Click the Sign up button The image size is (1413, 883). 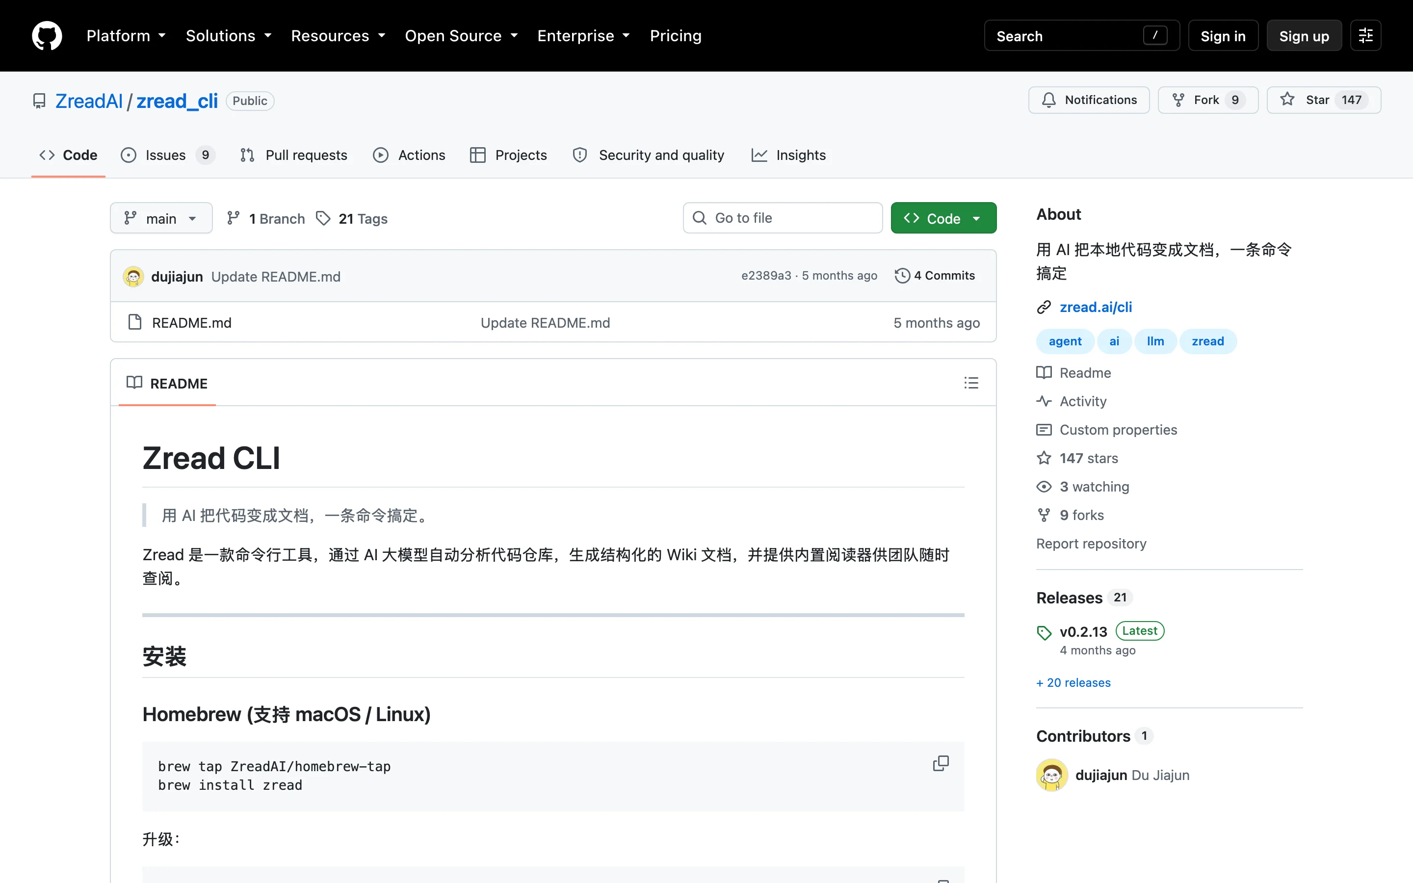click(x=1304, y=36)
